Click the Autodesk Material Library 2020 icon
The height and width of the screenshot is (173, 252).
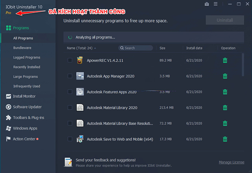click(80, 108)
